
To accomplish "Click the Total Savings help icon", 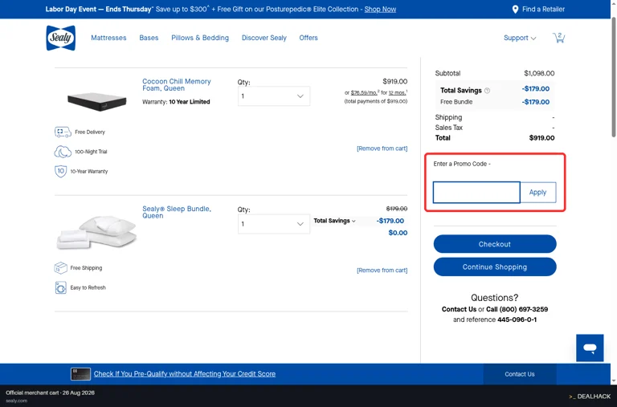I will point(487,91).
